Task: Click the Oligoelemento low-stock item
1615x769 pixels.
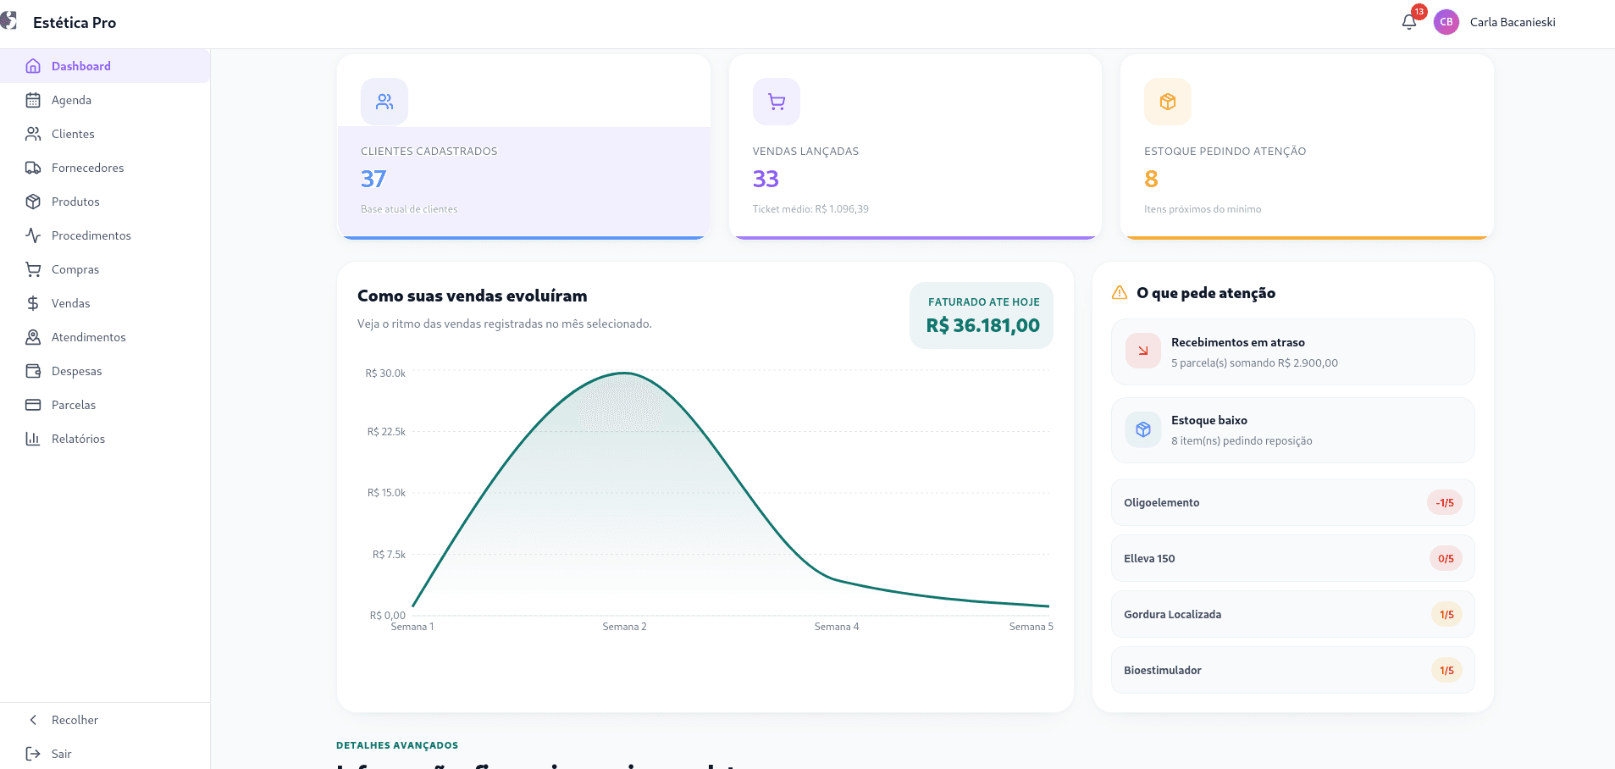Action: point(1292,502)
